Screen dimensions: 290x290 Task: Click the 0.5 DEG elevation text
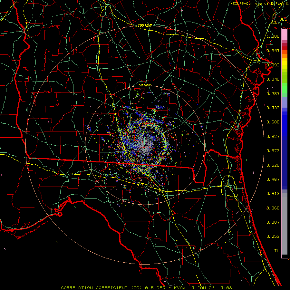pyautogui.click(x=155, y=288)
